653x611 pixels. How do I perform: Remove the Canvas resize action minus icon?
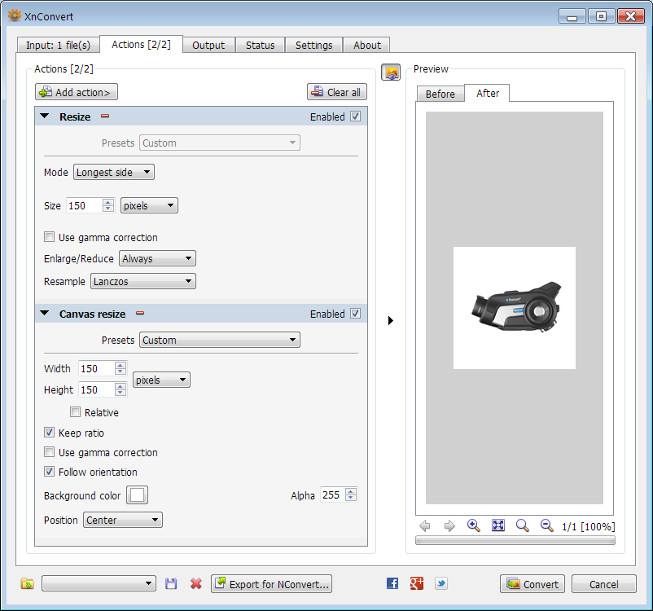pyautogui.click(x=140, y=314)
